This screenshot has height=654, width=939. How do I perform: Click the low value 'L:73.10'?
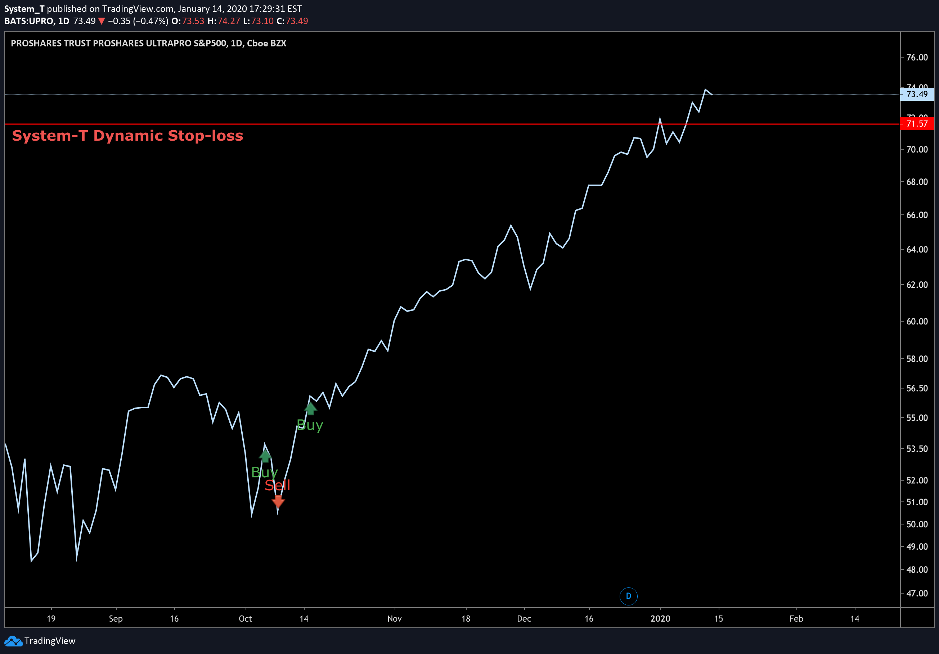coord(259,21)
